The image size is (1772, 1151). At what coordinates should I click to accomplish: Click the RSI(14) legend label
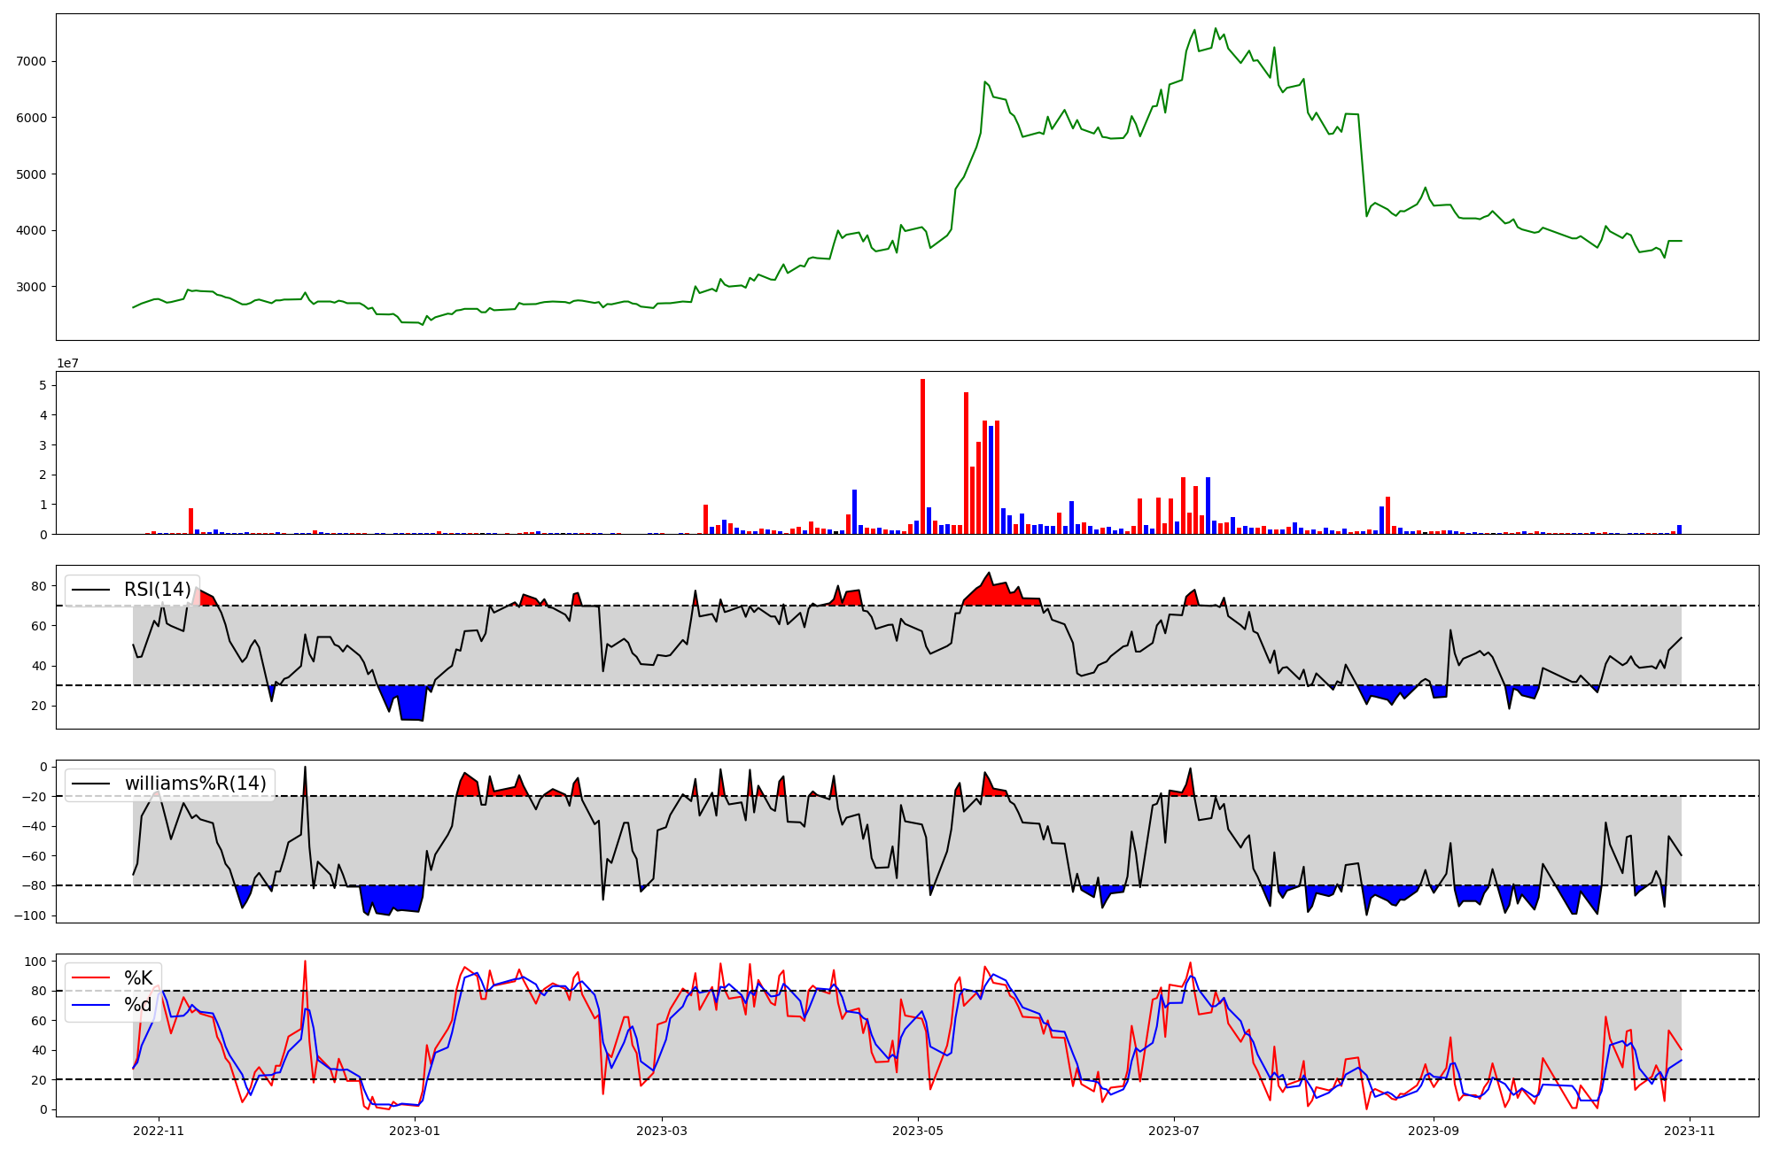(157, 590)
